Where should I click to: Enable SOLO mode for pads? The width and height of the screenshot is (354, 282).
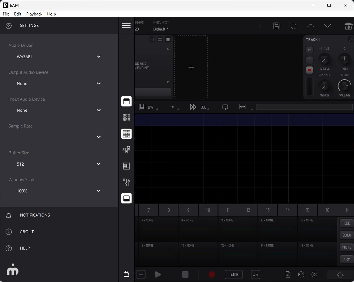pos(347,235)
